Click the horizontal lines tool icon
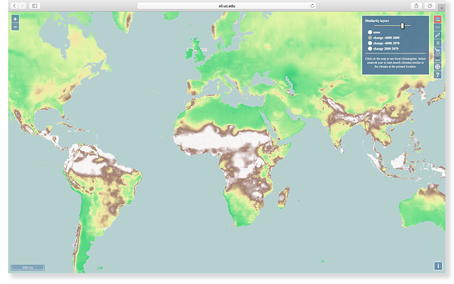This screenshot has width=454, height=284. 438,59
